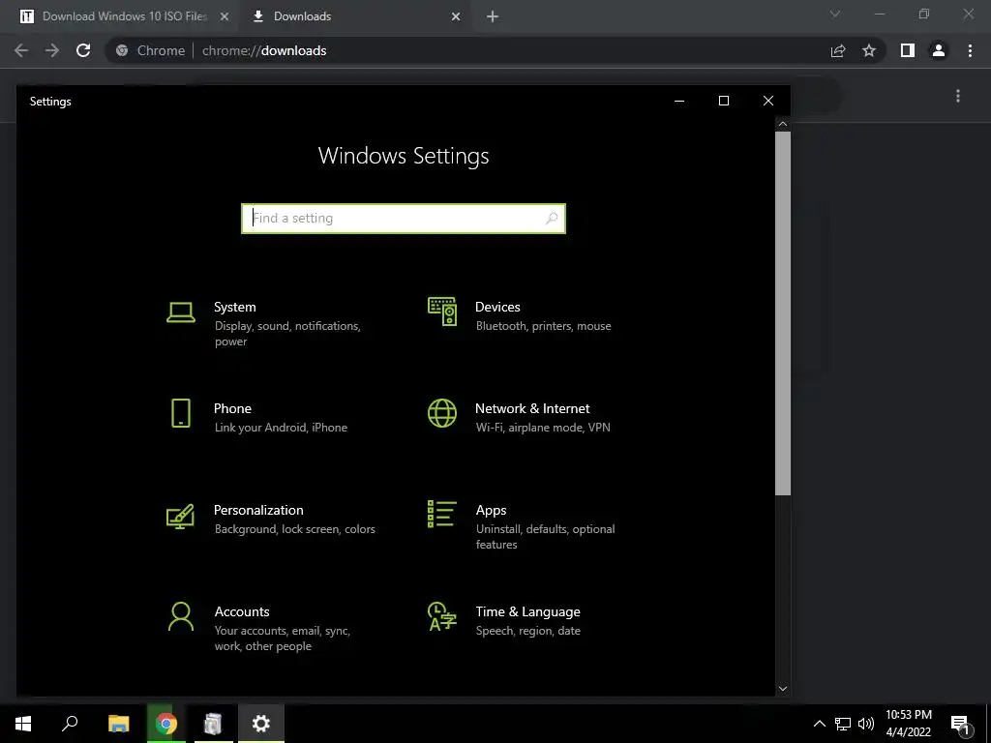The height and width of the screenshot is (743, 991).
Task: Open the Time & Language icon
Action: point(441,616)
